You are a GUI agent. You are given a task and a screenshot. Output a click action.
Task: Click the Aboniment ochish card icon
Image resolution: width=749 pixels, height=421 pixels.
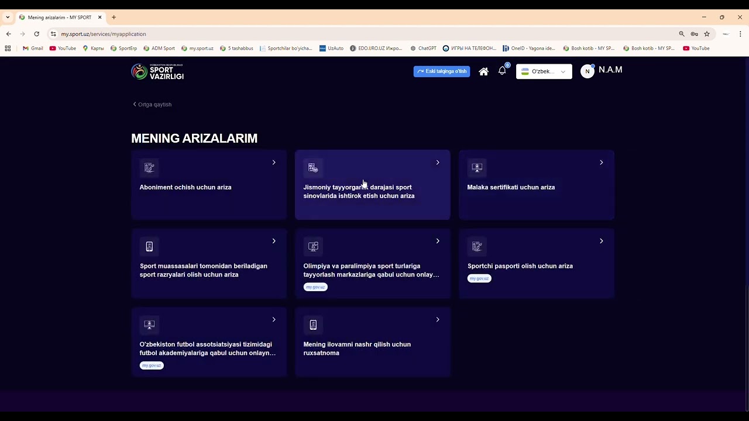(149, 168)
